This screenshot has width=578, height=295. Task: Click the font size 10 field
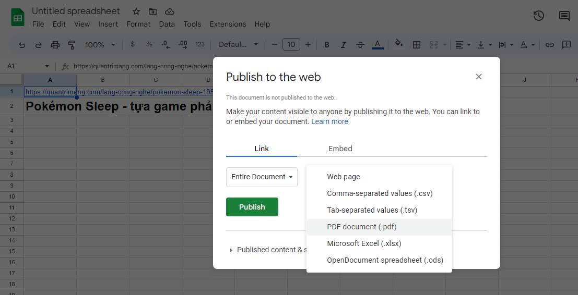(x=291, y=44)
